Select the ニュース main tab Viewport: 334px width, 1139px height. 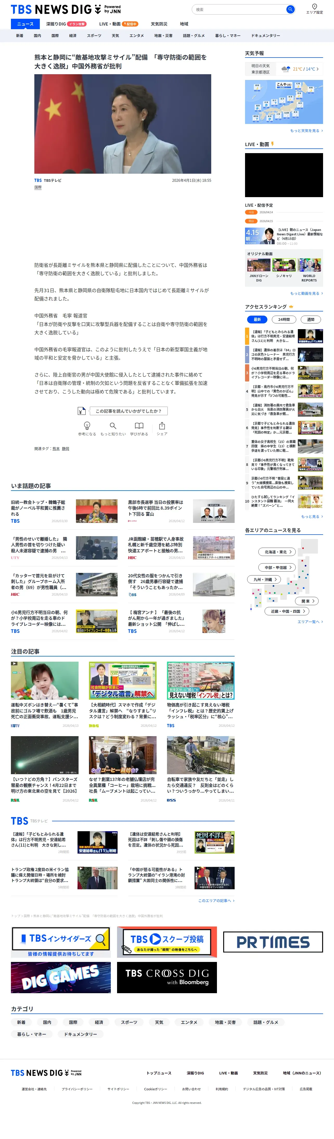pos(25,24)
